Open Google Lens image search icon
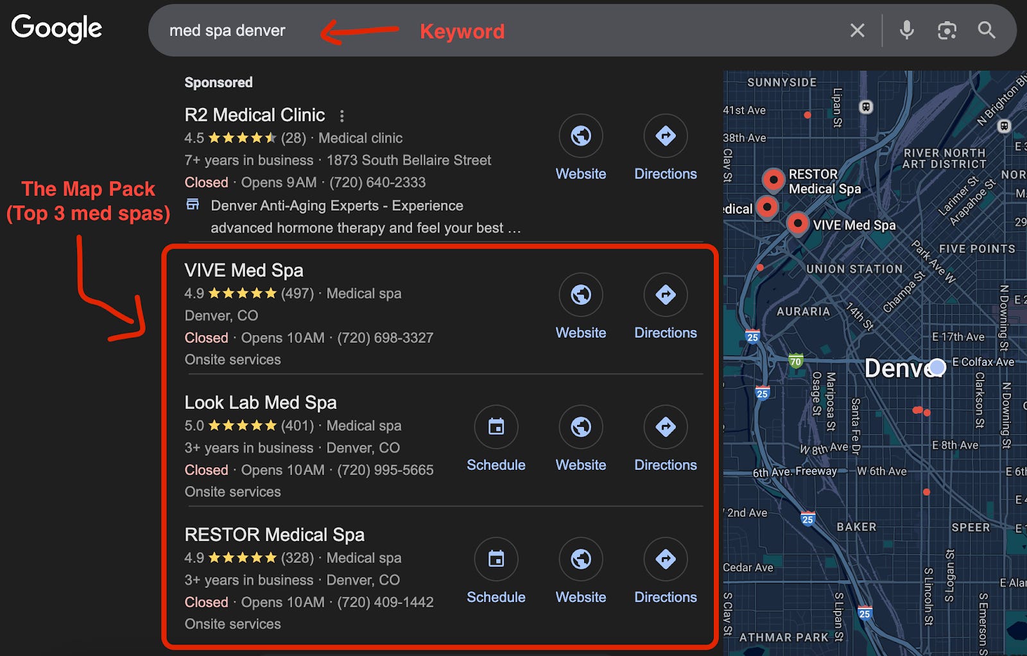 click(947, 30)
